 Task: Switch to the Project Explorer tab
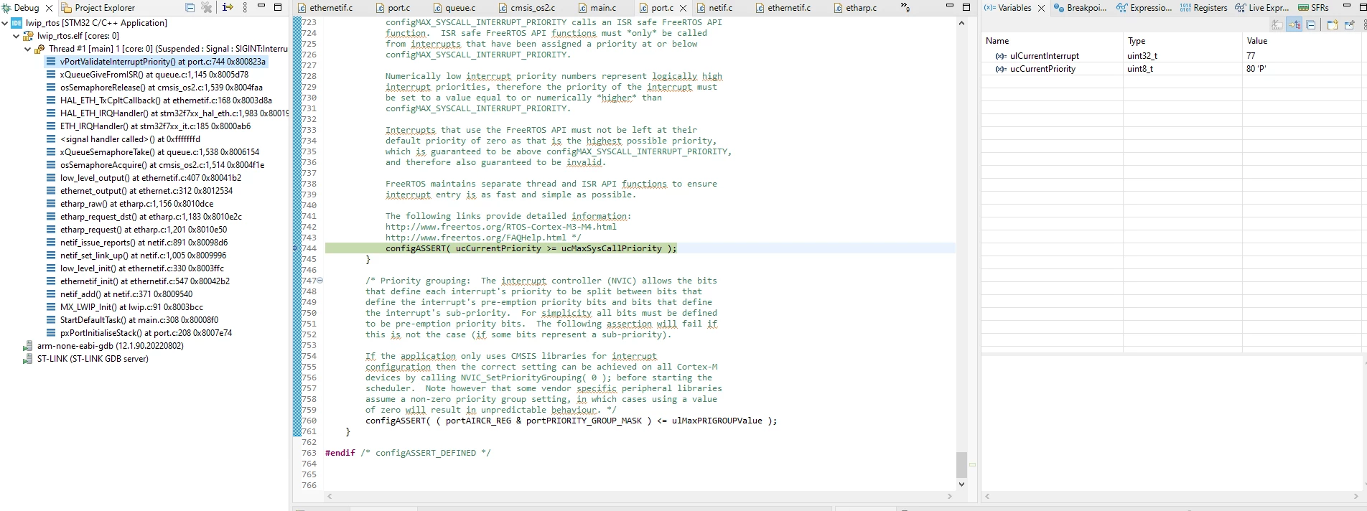98,8
